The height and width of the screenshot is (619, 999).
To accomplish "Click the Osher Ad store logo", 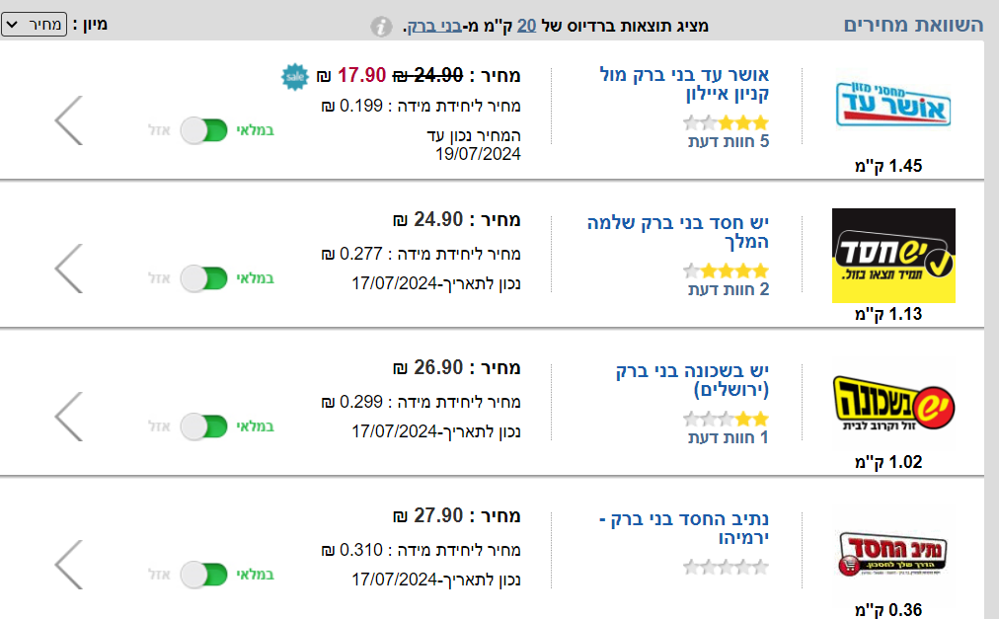I will tap(893, 104).
